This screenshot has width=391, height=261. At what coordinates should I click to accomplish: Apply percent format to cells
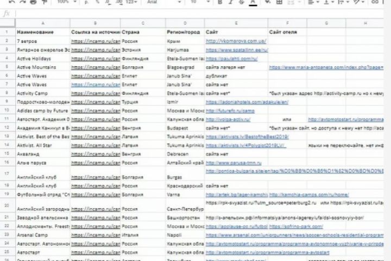click(98, 2)
